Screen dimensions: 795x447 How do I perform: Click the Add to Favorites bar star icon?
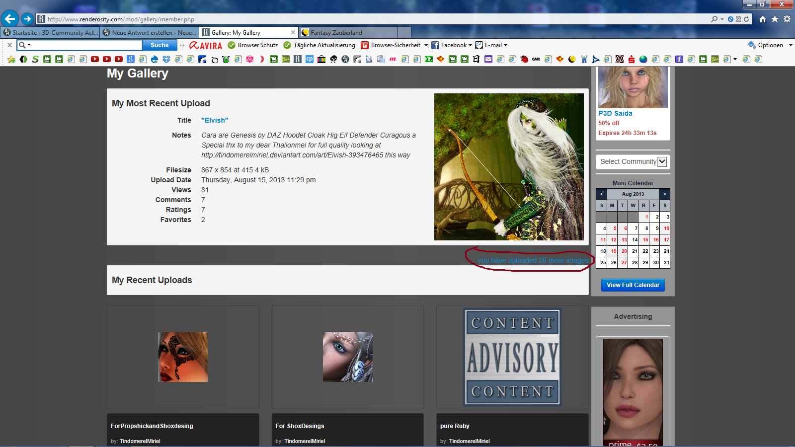click(11, 59)
